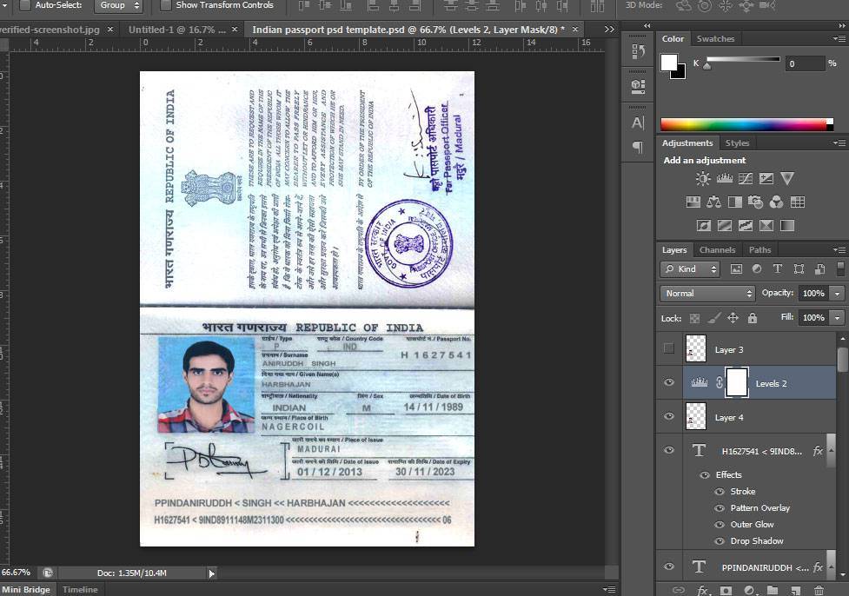The image size is (849, 596).
Task: Open the Fill slider arrow
Action: 837,318
